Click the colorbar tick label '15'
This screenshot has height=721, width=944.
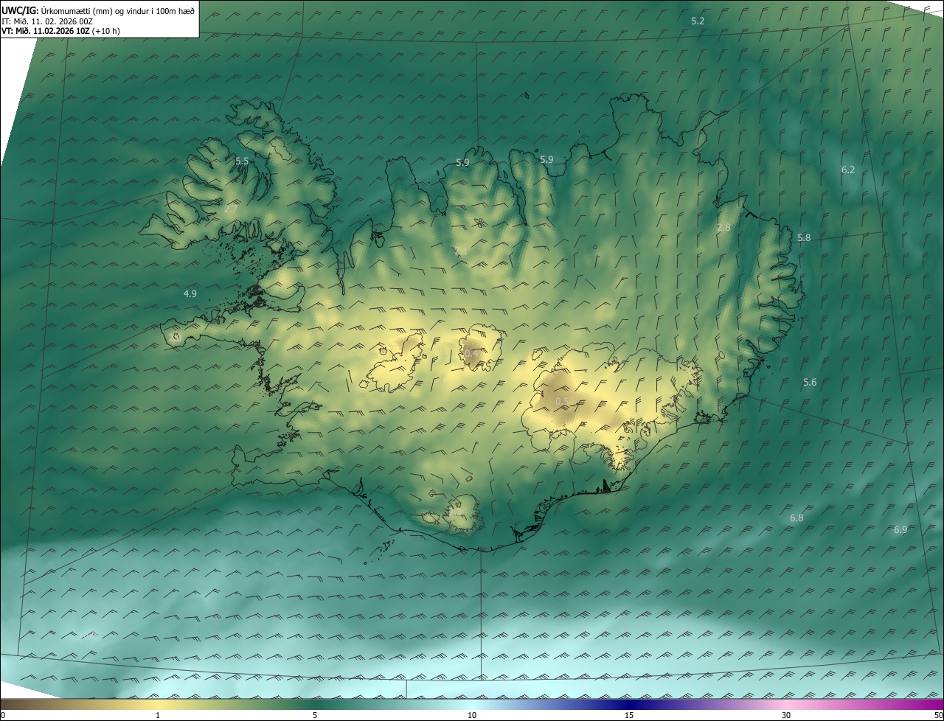click(629, 715)
